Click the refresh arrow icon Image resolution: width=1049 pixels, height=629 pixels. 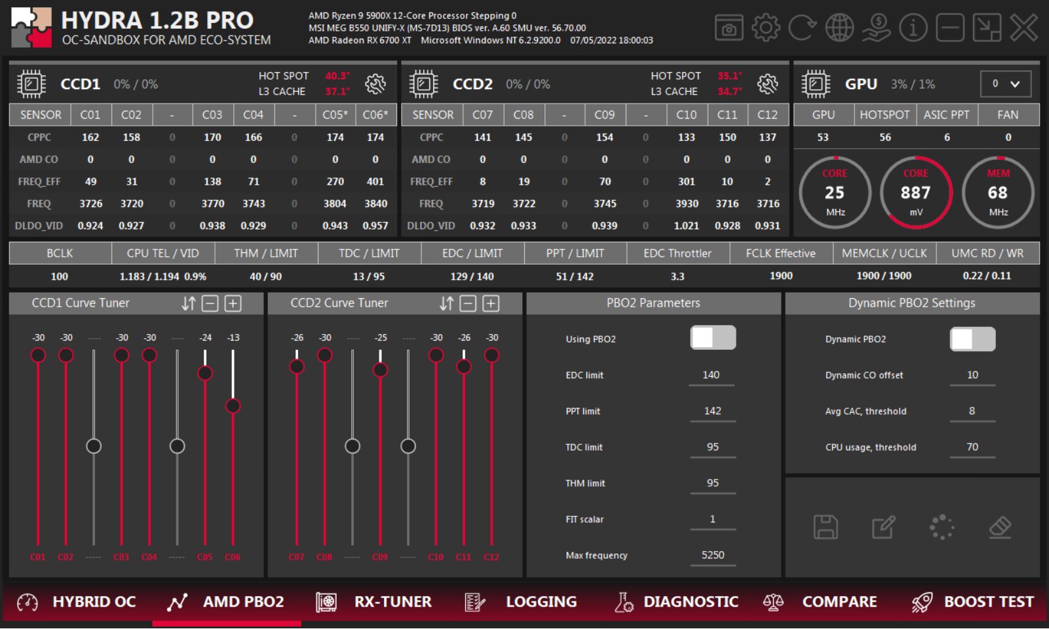[x=802, y=28]
